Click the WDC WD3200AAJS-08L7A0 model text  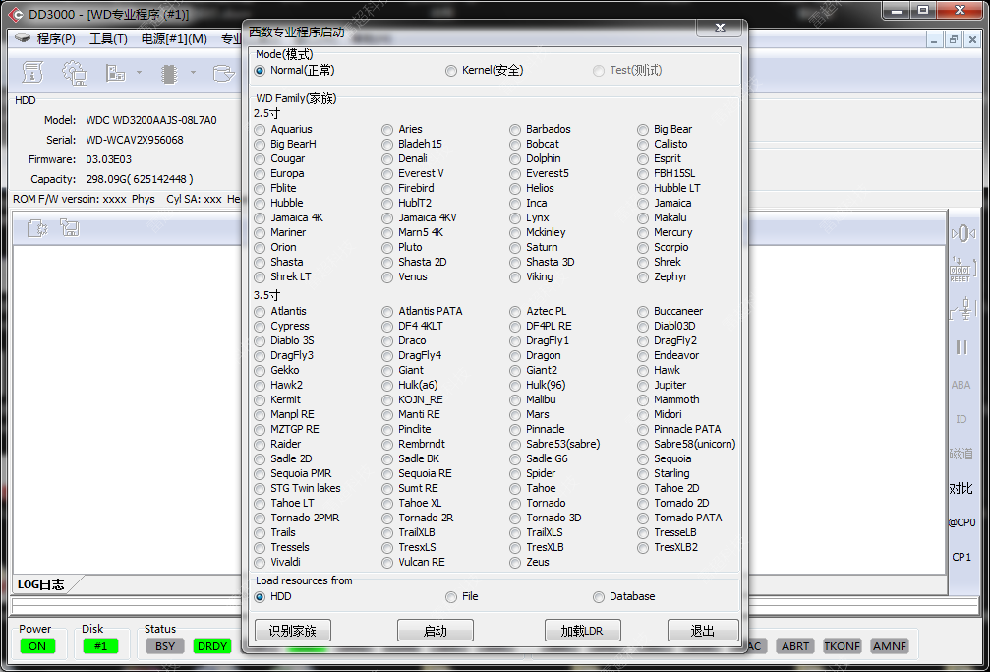click(151, 120)
